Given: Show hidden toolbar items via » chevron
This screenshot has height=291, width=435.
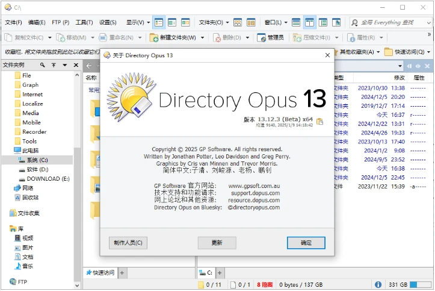Looking at the screenshot, I should pyautogui.click(x=429, y=34).
